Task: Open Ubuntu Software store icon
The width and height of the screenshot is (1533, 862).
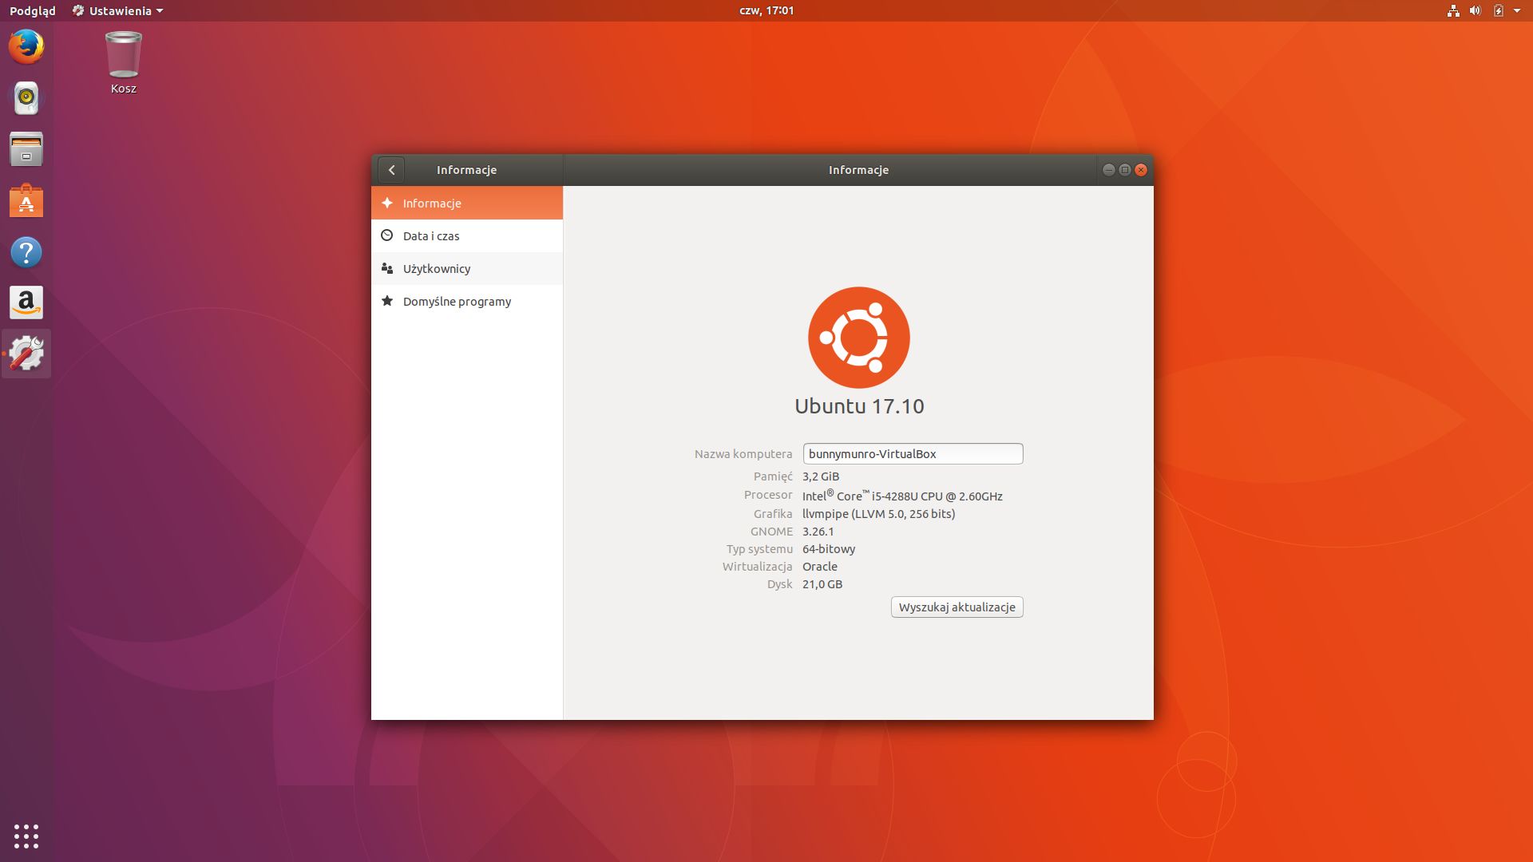Action: (26, 201)
